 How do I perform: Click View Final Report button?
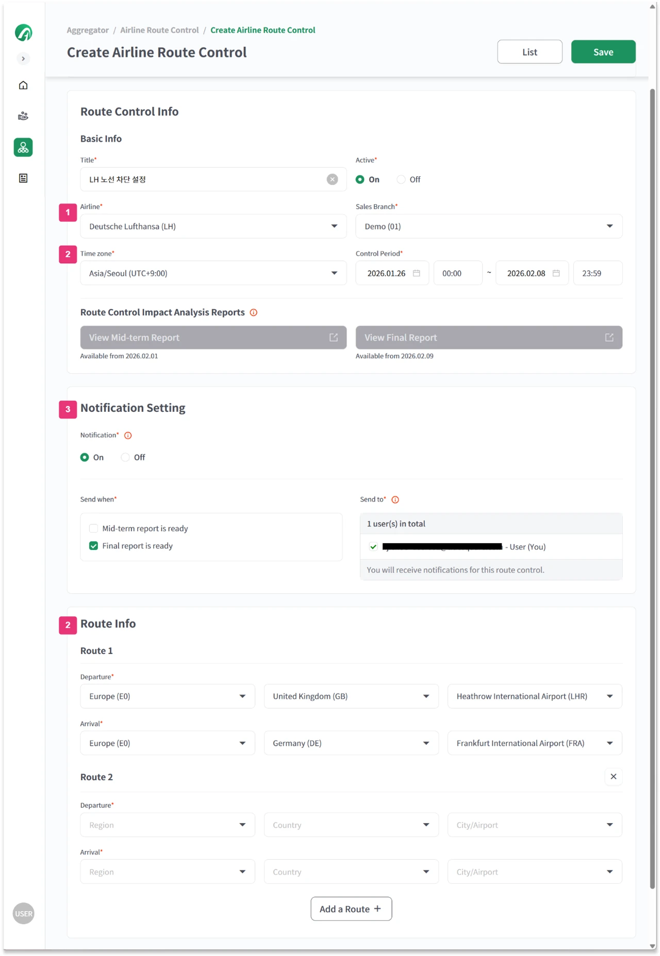tap(489, 338)
